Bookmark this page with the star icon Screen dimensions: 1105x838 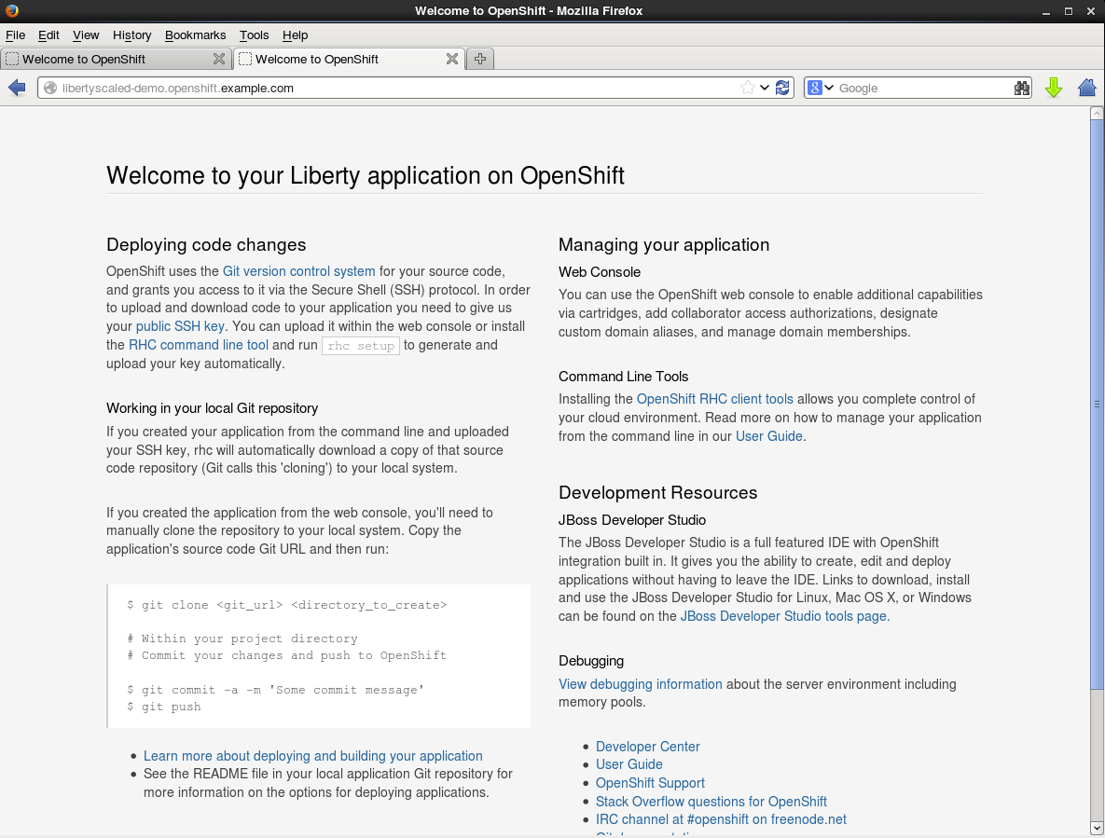[x=747, y=88]
